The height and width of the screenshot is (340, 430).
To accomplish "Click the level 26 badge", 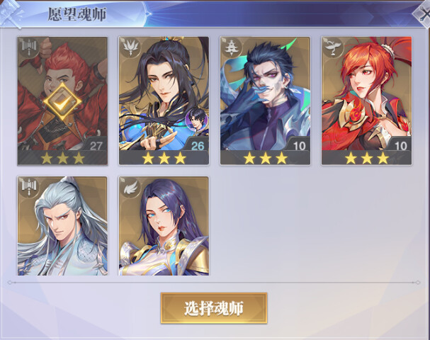I will click(198, 146).
